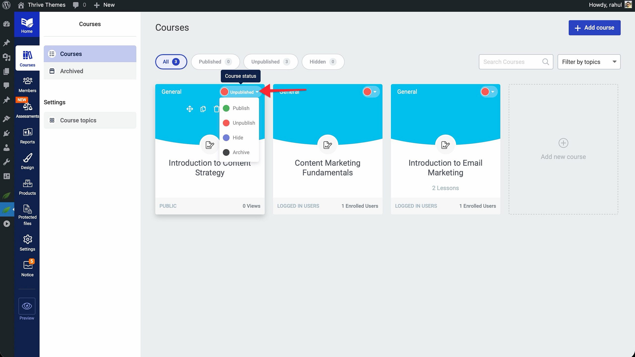This screenshot has height=357, width=635.
Task: Choose Publish from status menu
Action: 241,108
